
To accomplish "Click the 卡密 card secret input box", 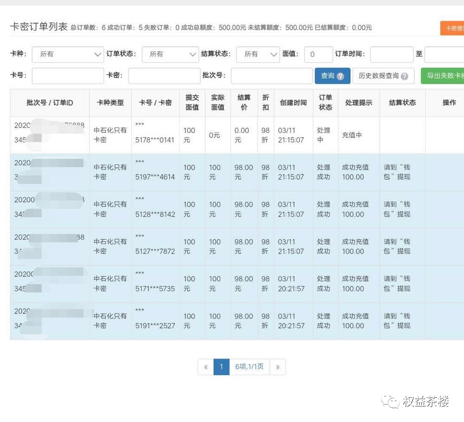I will point(164,75).
